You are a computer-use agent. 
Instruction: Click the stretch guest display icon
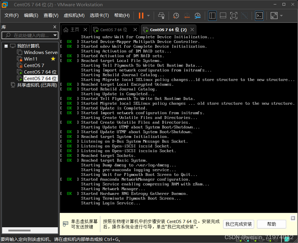[x=274, y=16]
